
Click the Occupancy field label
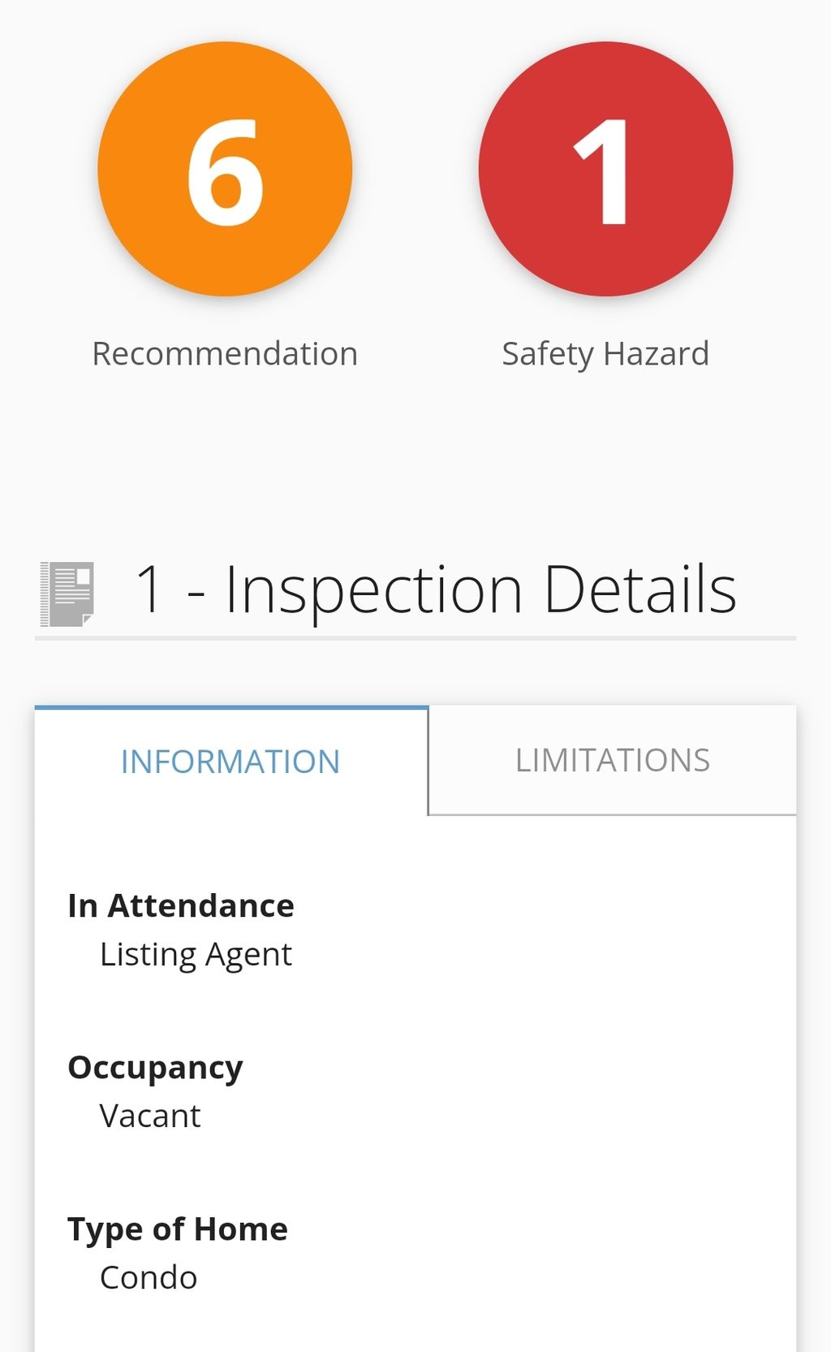(x=155, y=1068)
